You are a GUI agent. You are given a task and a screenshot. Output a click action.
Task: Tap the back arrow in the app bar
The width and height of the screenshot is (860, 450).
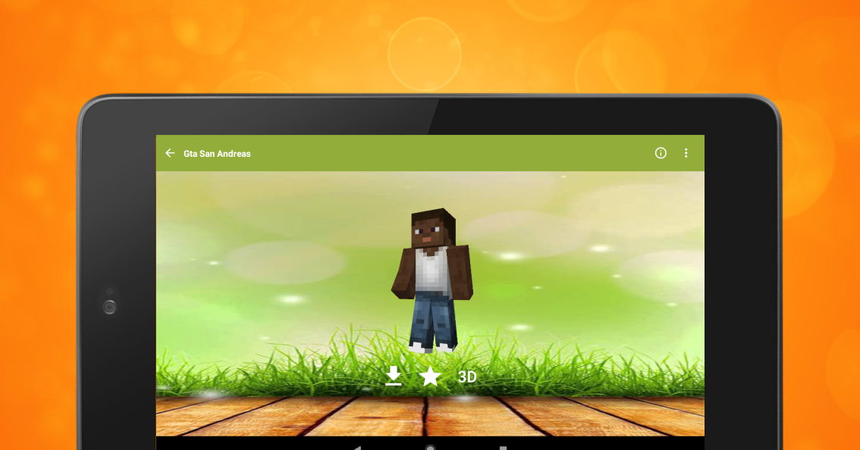tap(170, 154)
